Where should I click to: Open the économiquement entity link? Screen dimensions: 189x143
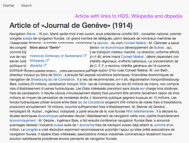tap(23, 121)
